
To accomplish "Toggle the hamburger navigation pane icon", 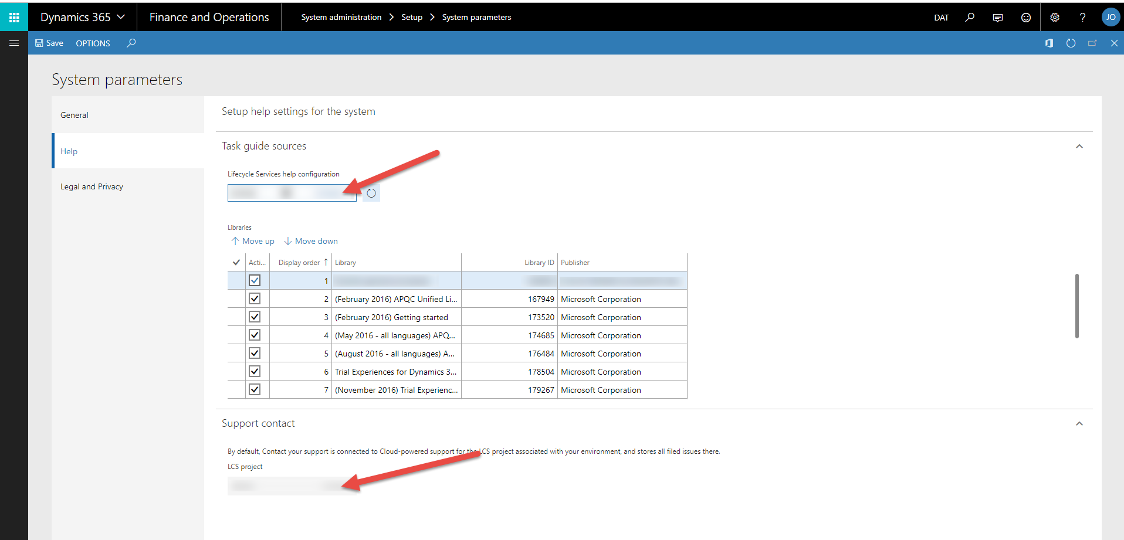I will point(14,43).
